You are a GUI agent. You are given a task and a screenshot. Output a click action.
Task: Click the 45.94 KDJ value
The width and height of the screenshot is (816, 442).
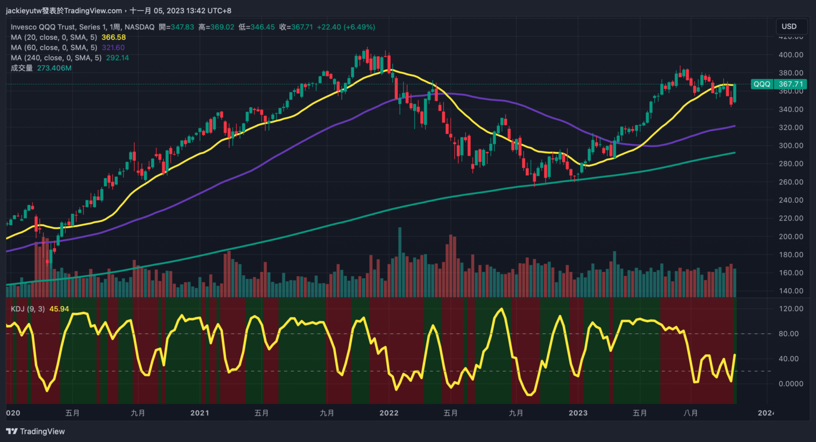point(59,309)
